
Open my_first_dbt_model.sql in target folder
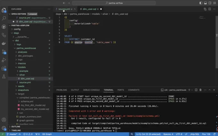[x=33, y=105]
